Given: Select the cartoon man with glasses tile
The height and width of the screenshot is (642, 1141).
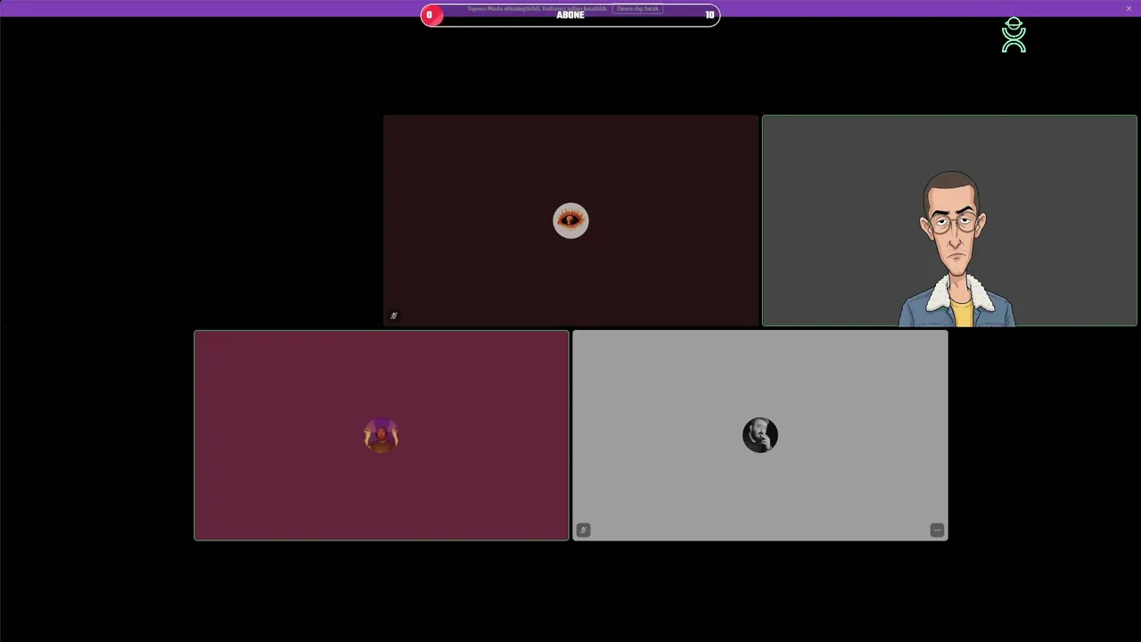Looking at the screenshot, I should pyautogui.click(x=949, y=220).
